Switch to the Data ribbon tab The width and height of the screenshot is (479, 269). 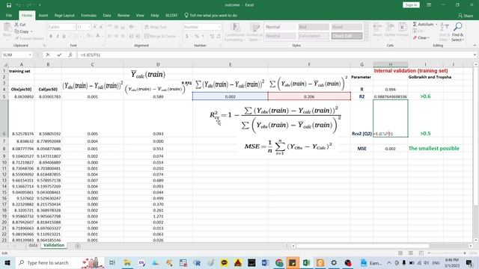107,15
